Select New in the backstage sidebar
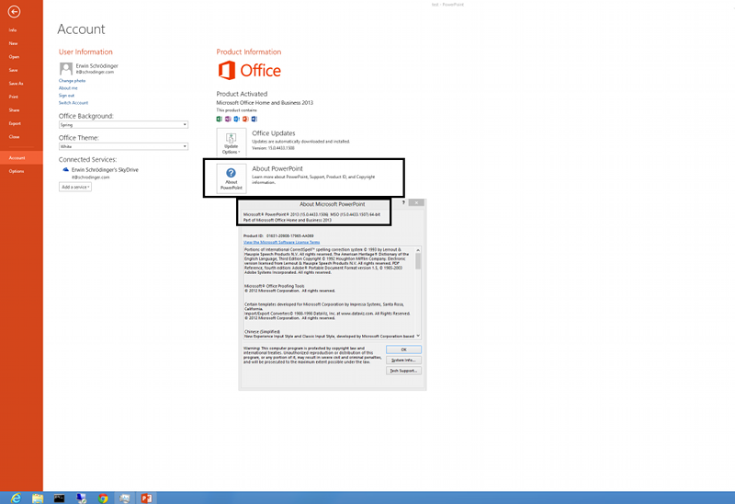Image resolution: width=735 pixels, height=504 pixels. 13,43
